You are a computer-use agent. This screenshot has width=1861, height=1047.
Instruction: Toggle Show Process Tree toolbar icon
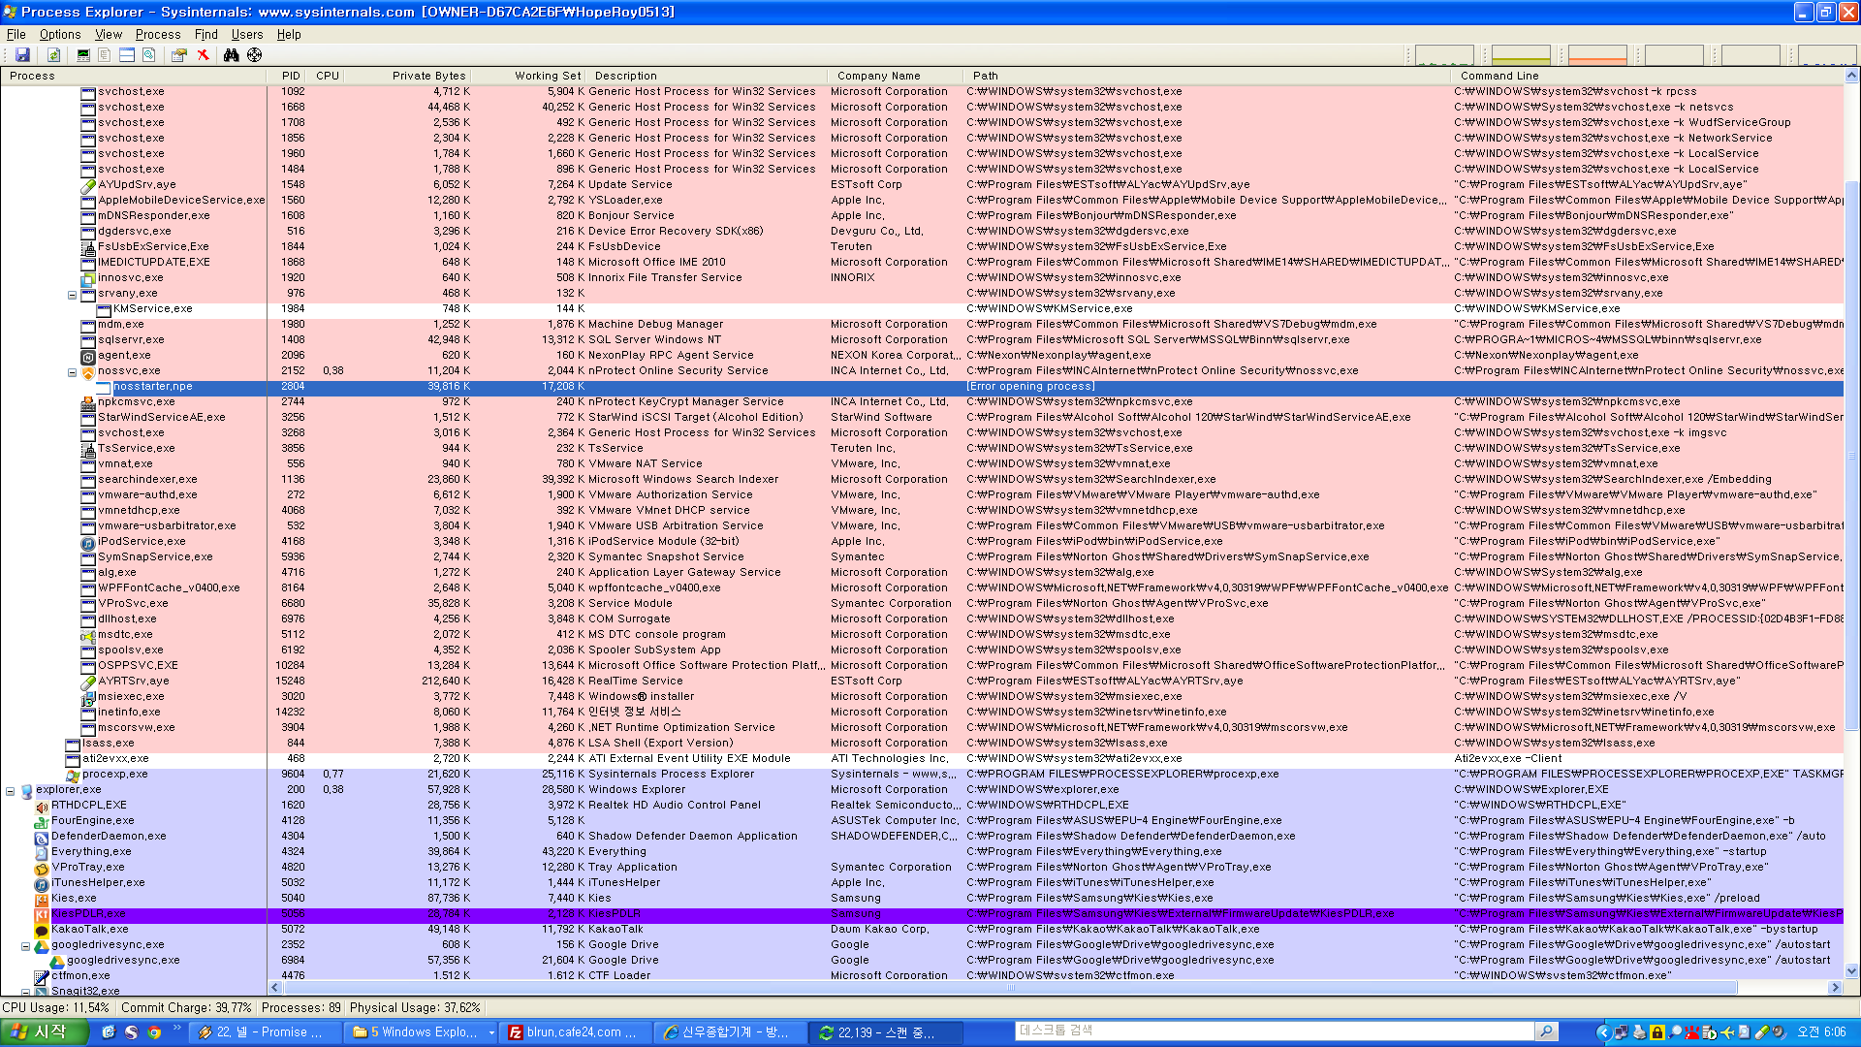tap(105, 55)
